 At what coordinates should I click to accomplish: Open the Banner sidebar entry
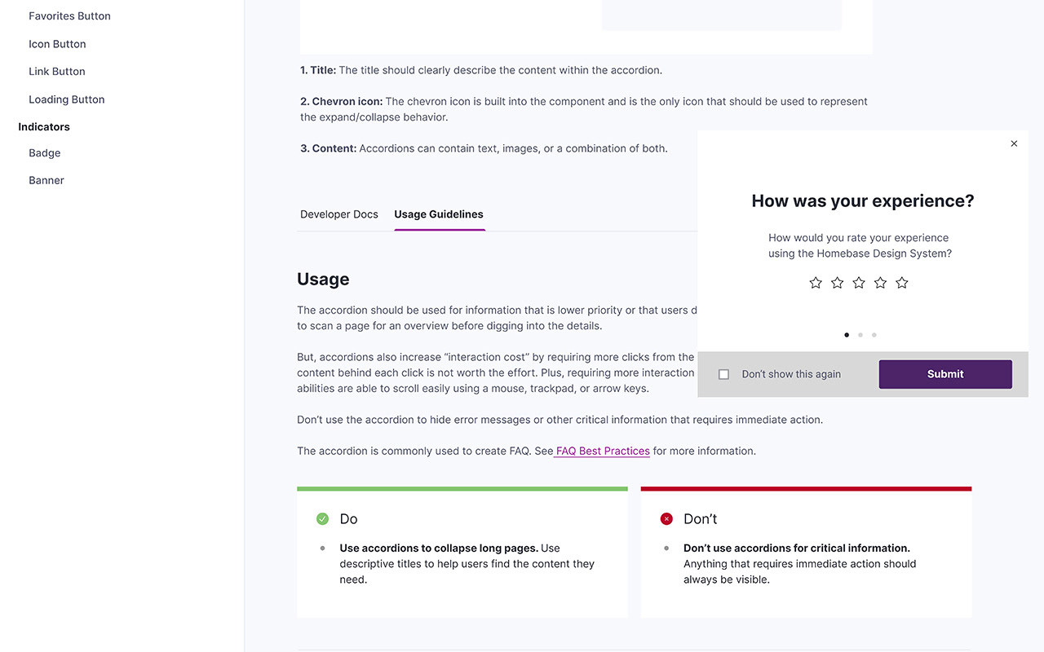click(x=46, y=181)
